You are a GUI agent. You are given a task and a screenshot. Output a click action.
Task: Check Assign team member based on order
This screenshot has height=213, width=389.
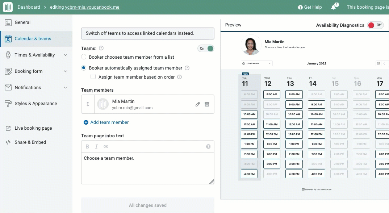click(x=93, y=77)
